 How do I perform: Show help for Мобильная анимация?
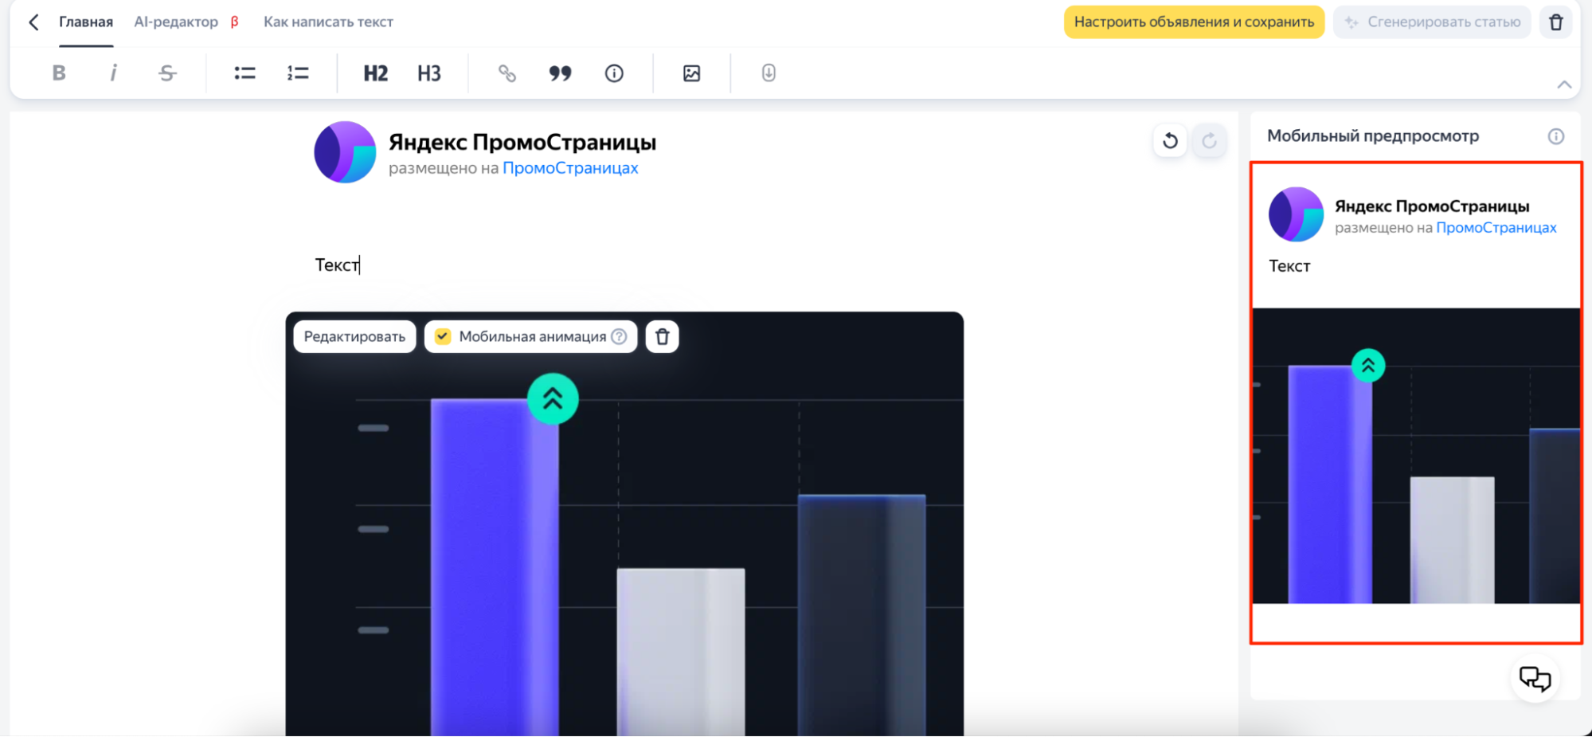pos(619,337)
